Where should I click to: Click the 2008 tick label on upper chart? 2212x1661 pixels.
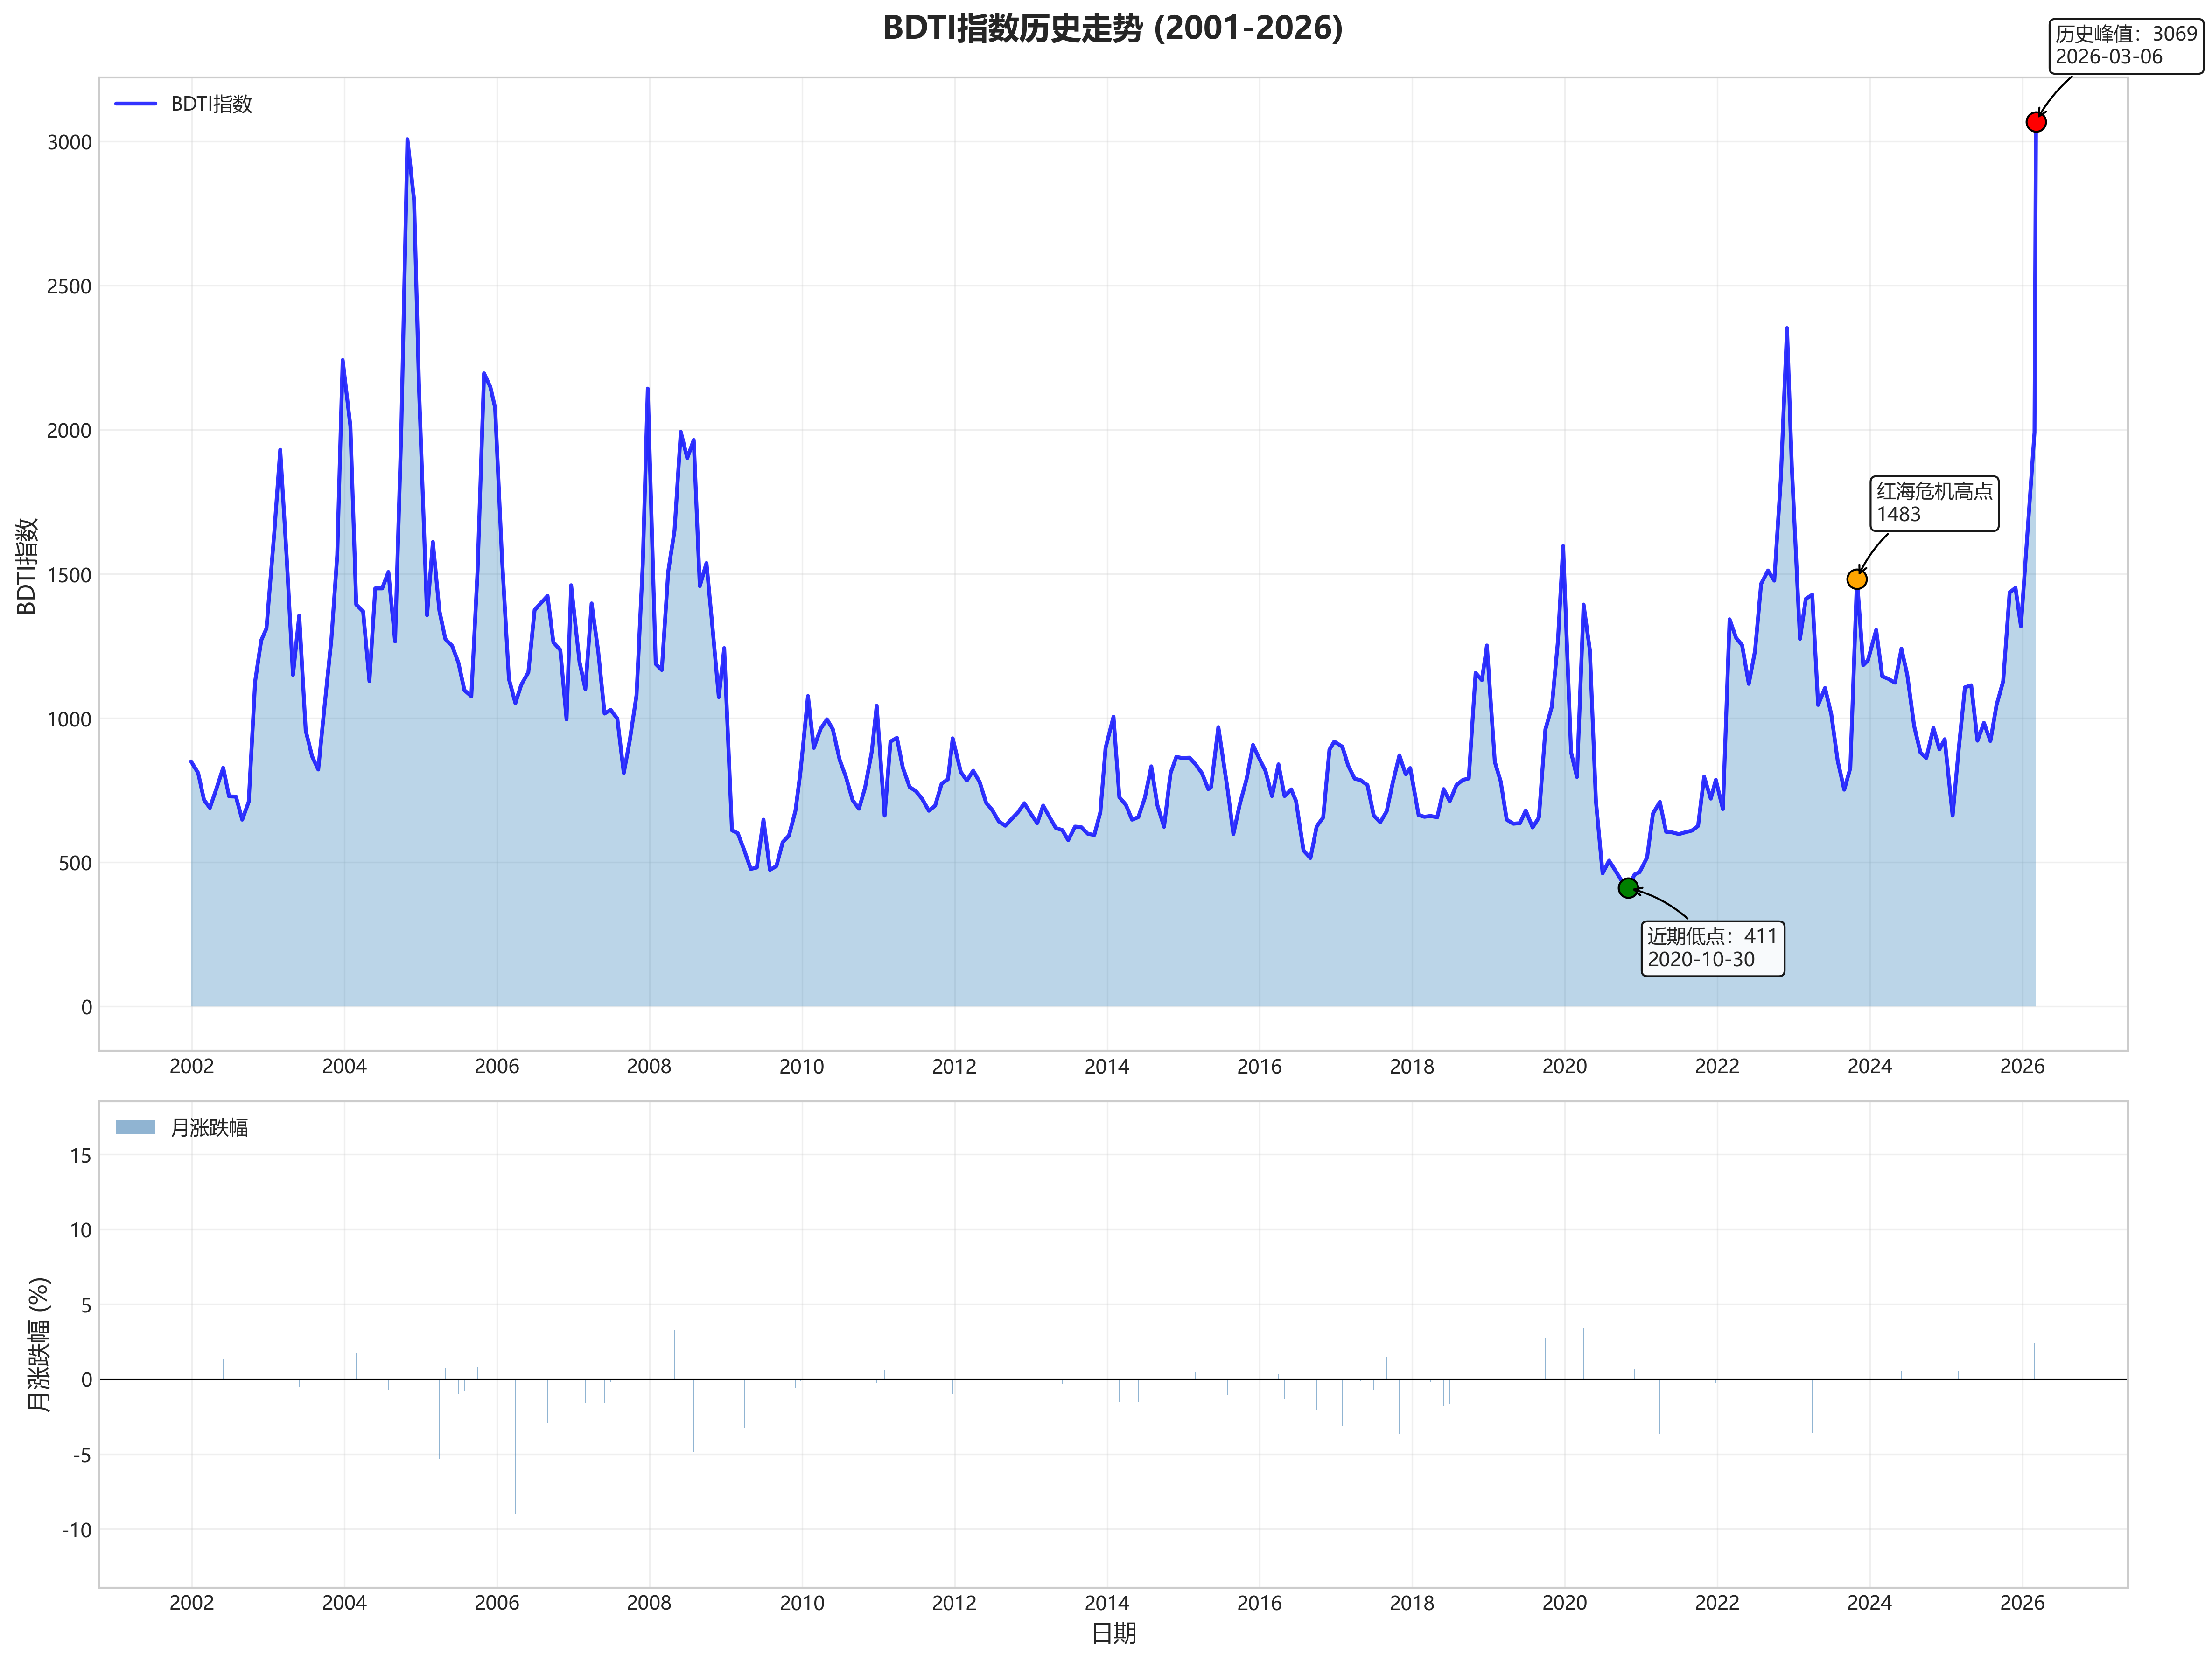[x=648, y=1067]
